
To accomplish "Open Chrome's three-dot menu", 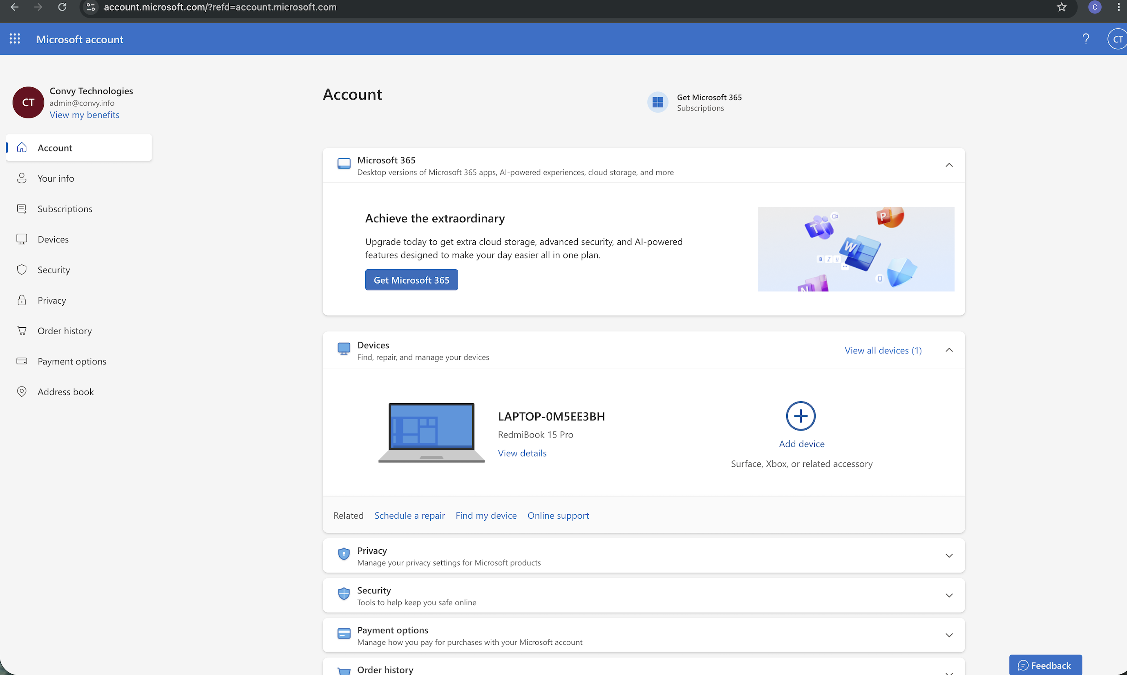I will [x=1119, y=7].
